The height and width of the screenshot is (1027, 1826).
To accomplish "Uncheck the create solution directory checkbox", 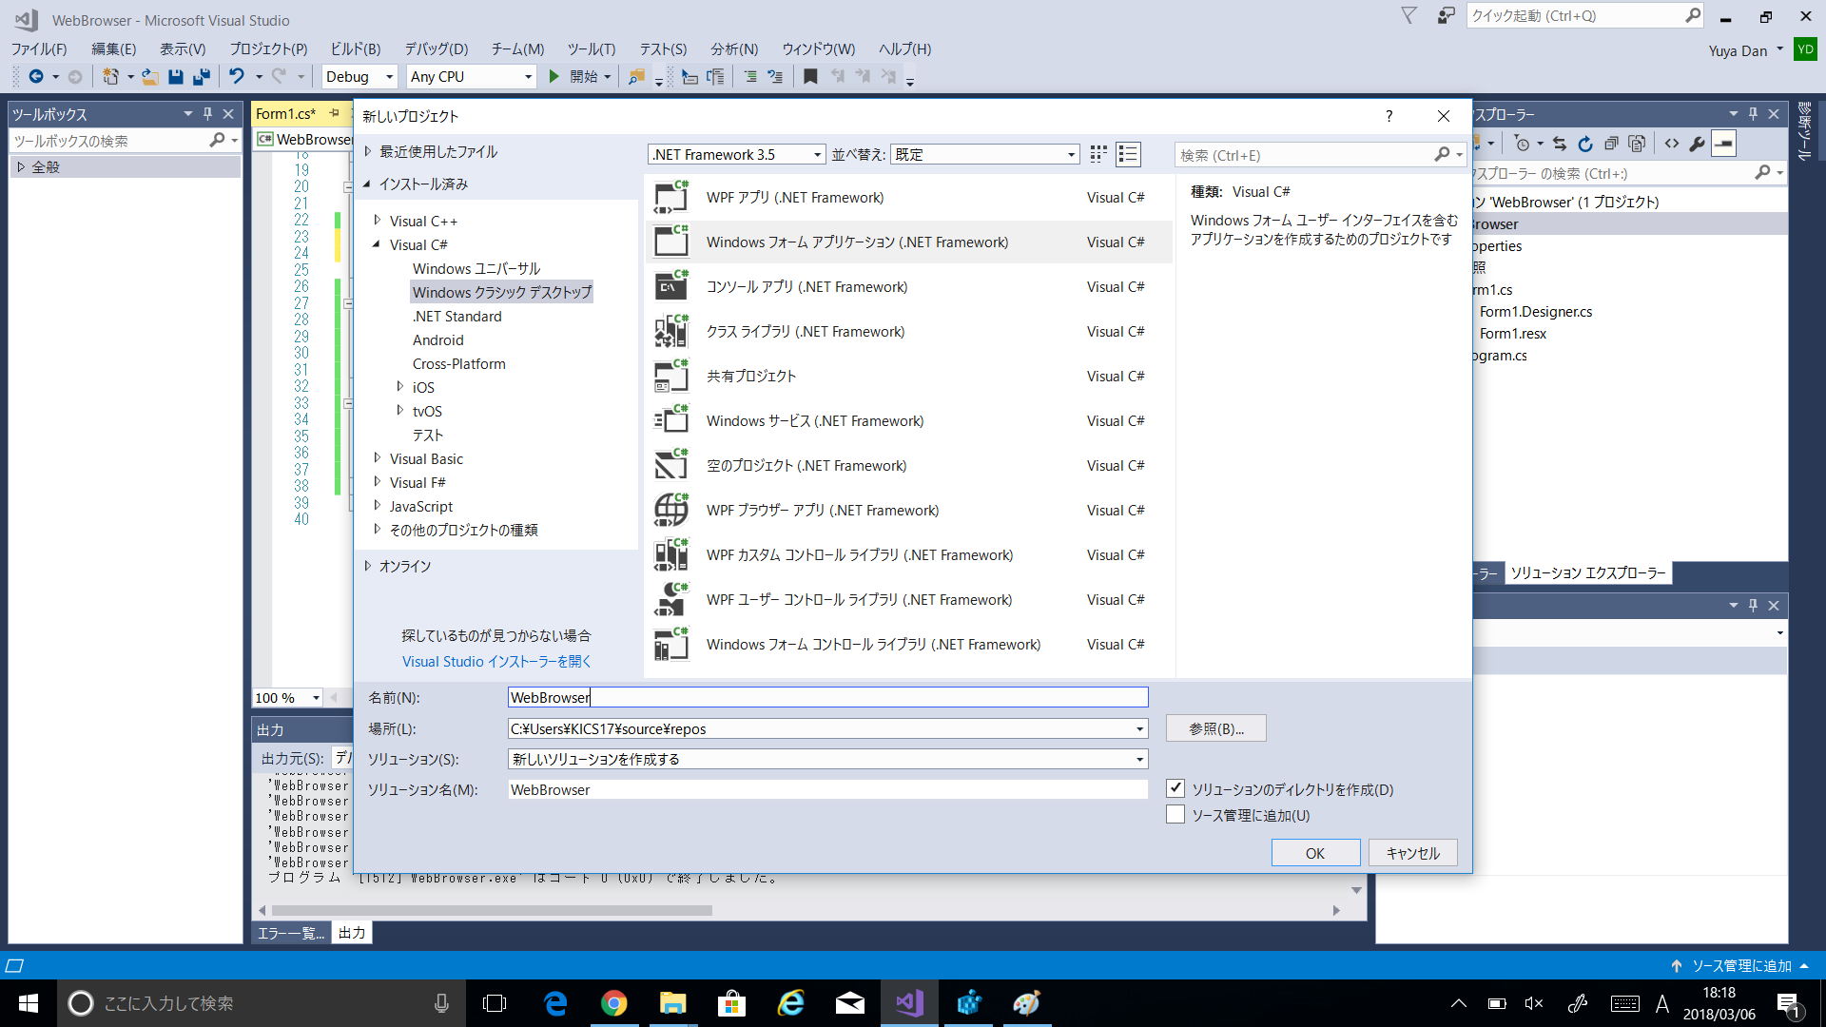I will point(1175,788).
